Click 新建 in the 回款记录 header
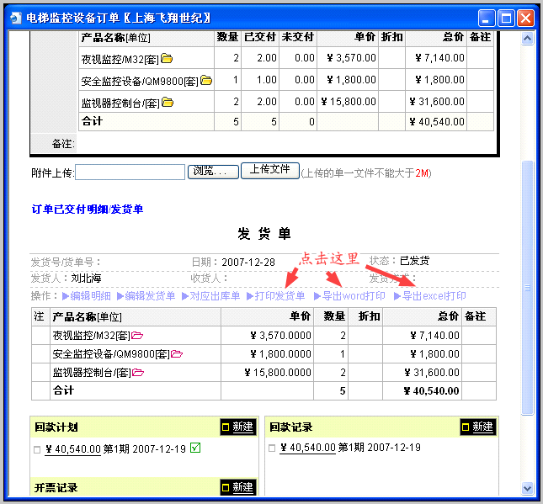Image resolution: width=543 pixels, height=504 pixels. (x=477, y=427)
